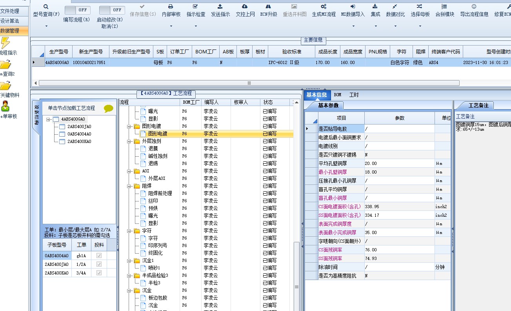Screen dimensions: 511x311
Task: Select 阻焊前处理 process step
Action: 160,194
